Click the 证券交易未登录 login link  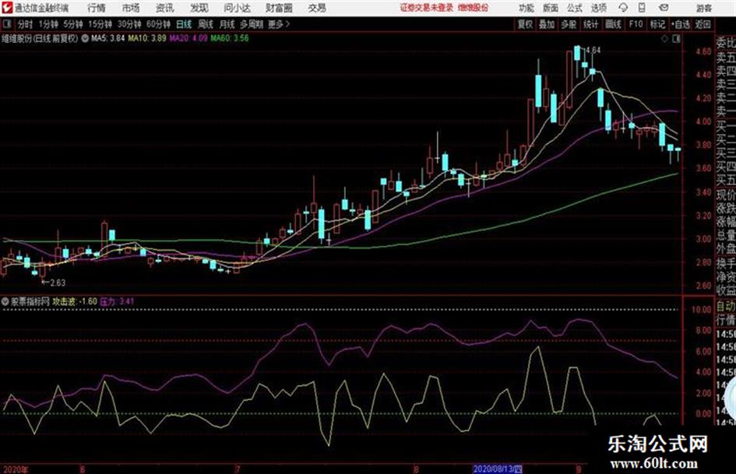(x=427, y=8)
